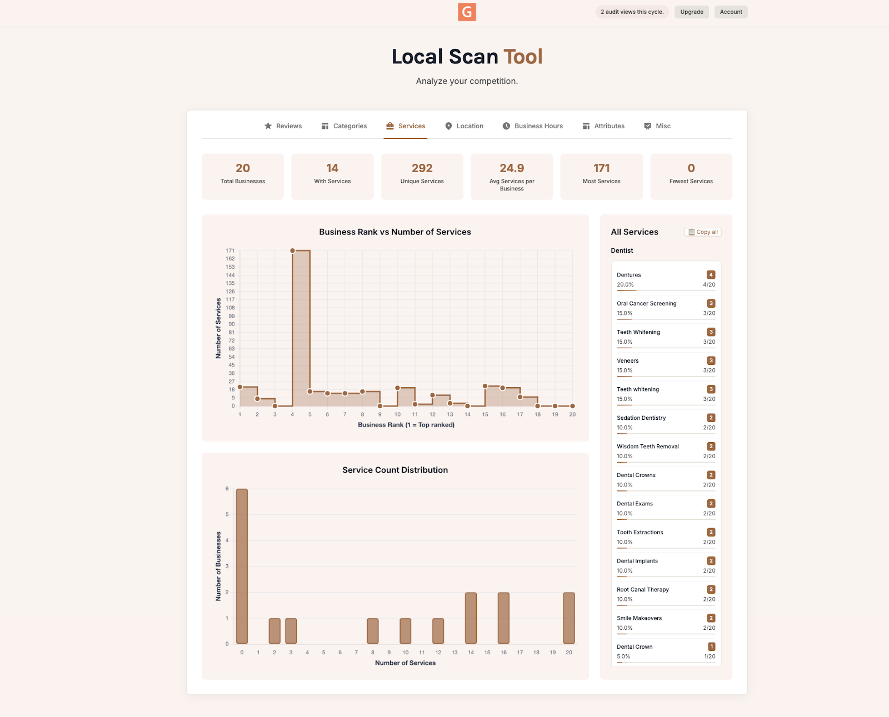Click the Oral Cancer Screening row
Viewport: 889px width, 717px height.
[x=666, y=308]
